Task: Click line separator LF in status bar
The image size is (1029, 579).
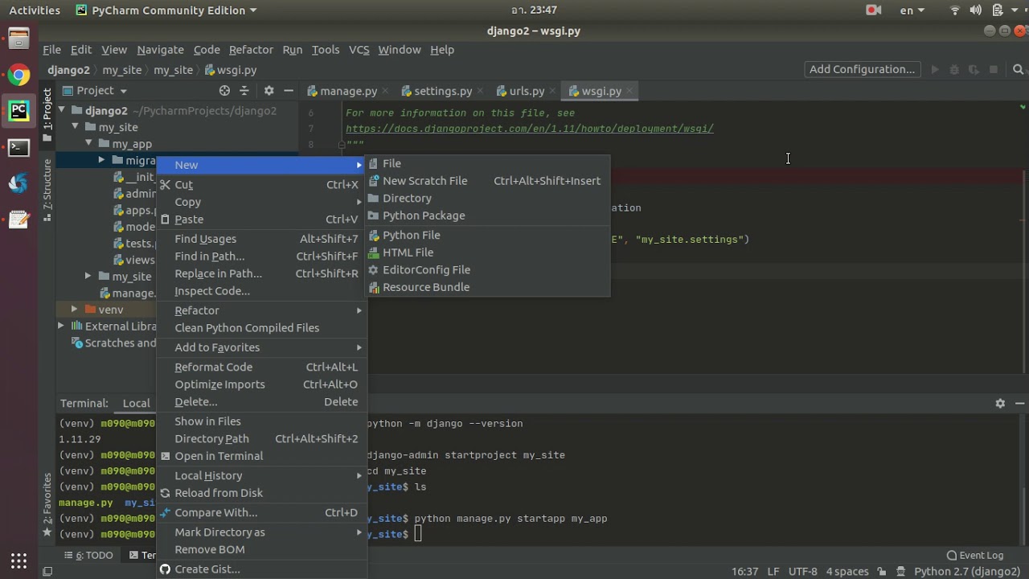Action: click(773, 572)
